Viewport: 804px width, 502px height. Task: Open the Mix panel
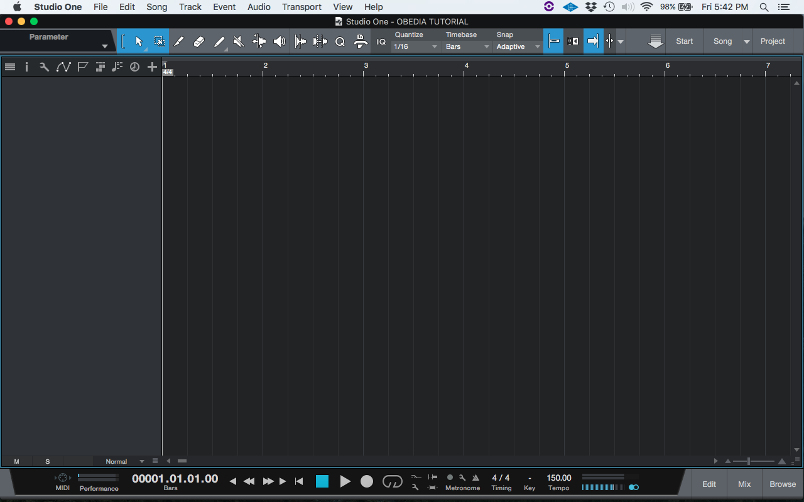744,484
